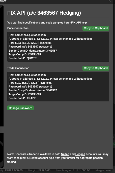Select the SenderSubID: QUOTE line

pyautogui.click(x=22, y=58)
